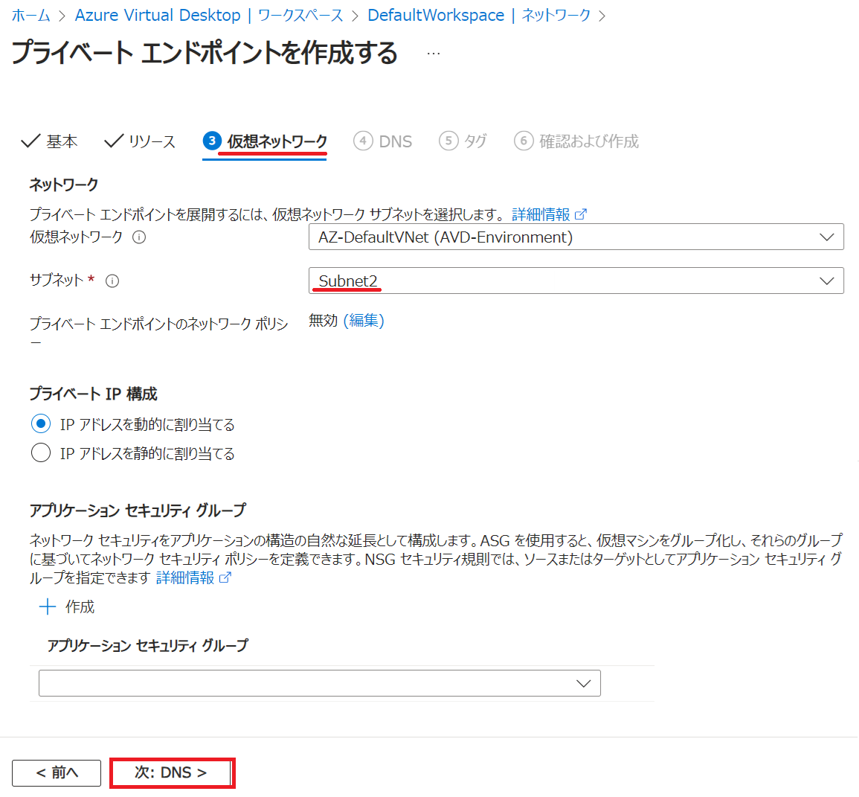Select IP アドレスを動的に割り当てる radio button
This screenshot has width=859, height=797.
[41, 423]
